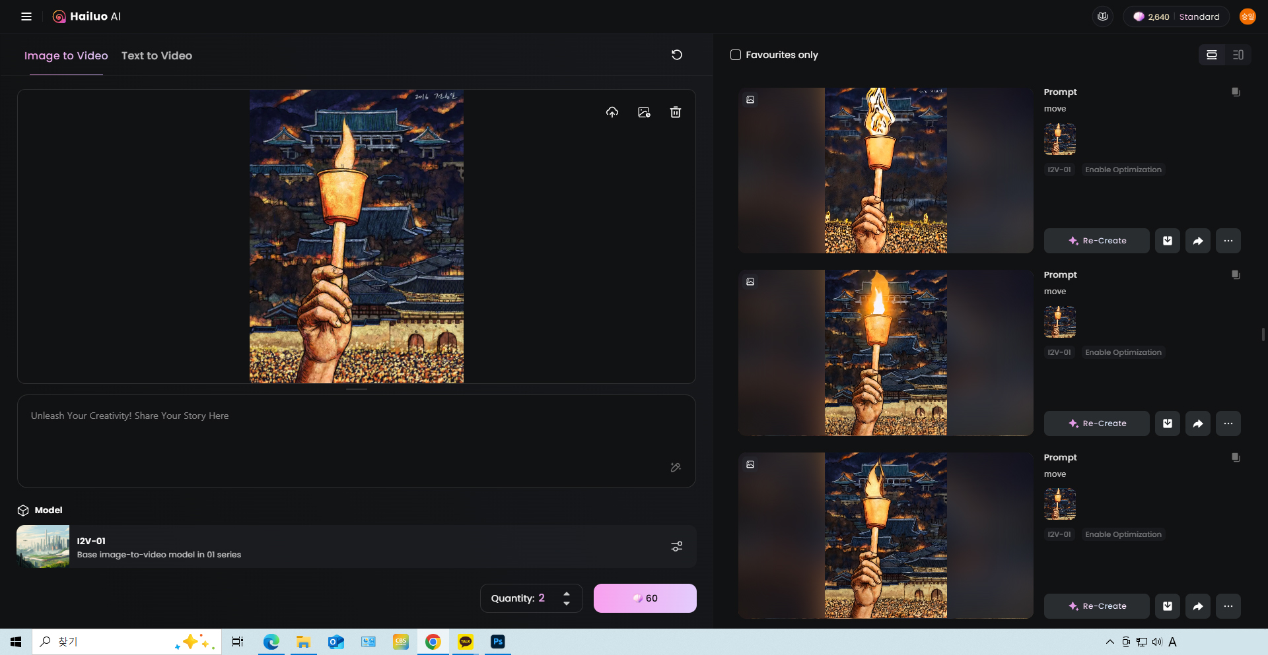The width and height of the screenshot is (1268, 655).
Task: Click the second result's source image thumbnail
Action: 1060,322
